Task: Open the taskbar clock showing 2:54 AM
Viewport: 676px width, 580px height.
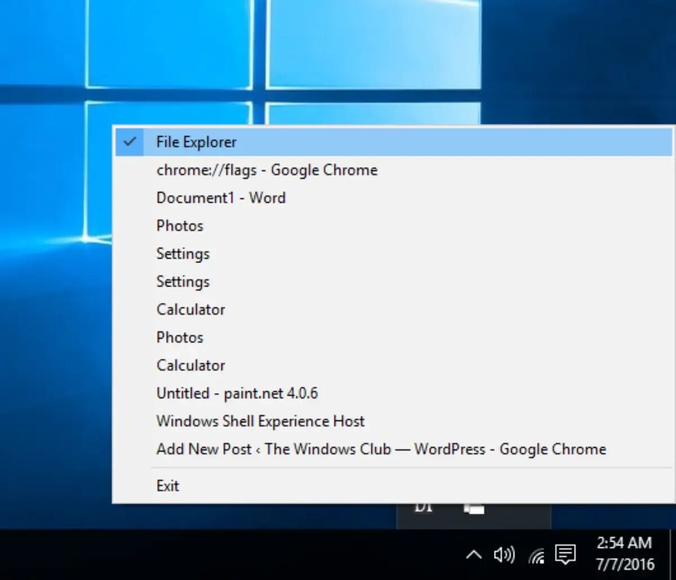Action: [625, 553]
